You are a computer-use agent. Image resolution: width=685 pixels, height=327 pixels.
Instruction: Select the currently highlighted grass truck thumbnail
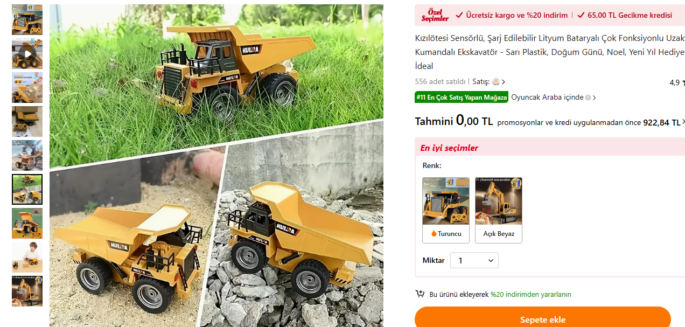(x=27, y=189)
